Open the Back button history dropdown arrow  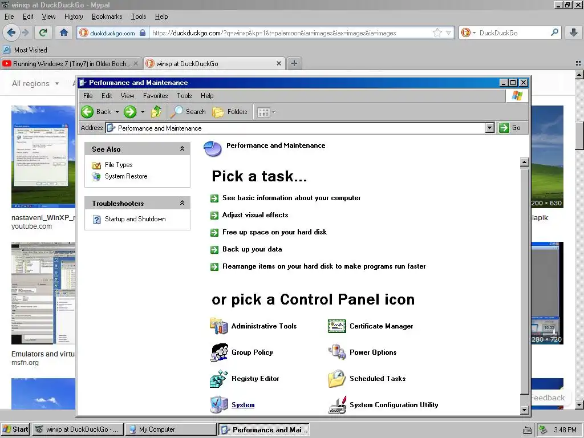tap(117, 112)
